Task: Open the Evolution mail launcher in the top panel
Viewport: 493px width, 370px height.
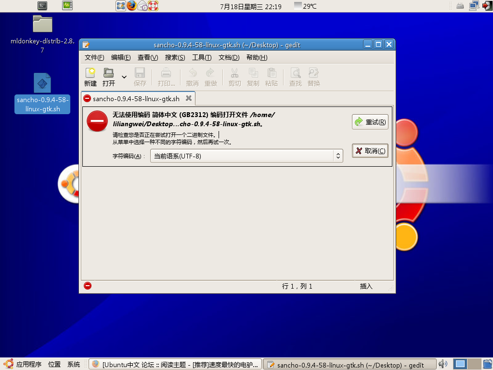Action: [143, 6]
